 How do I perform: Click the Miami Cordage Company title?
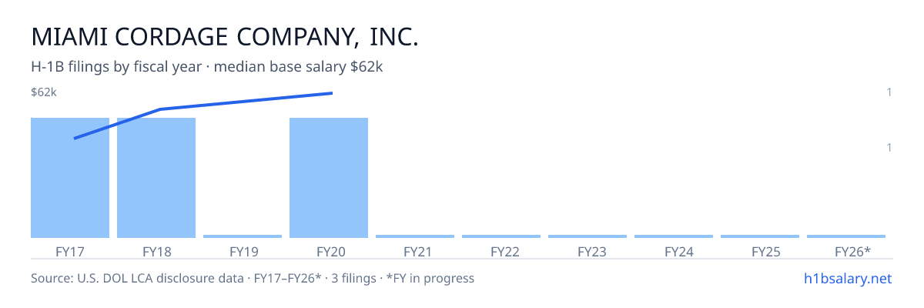pyautogui.click(x=225, y=37)
